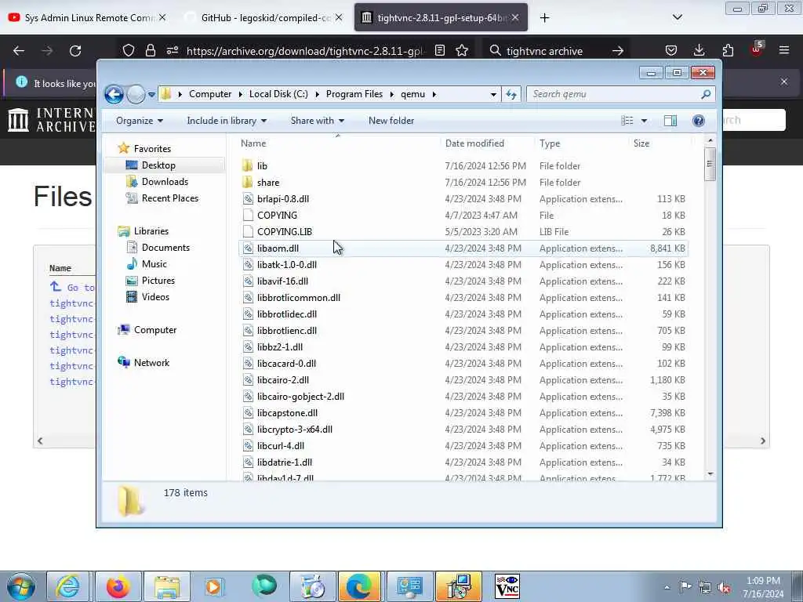The height and width of the screenshot is (602, 803).
Task: Open Internet Explorer from taskbar
Action: pyautogui.click(x=67, y=586)
